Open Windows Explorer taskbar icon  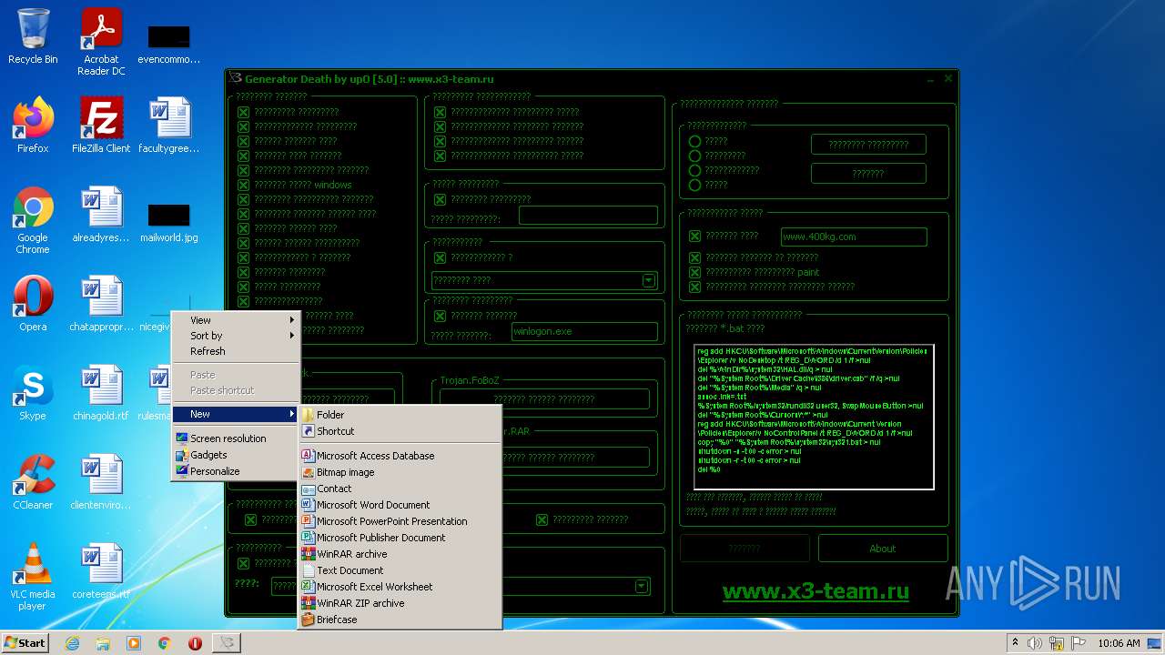[x=103, y=642]
